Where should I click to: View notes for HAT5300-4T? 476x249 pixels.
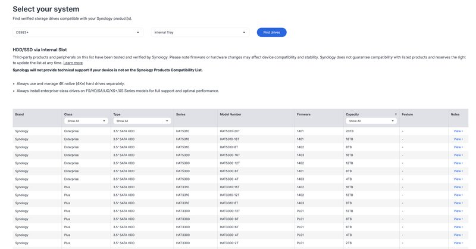(x=458, y=179)
